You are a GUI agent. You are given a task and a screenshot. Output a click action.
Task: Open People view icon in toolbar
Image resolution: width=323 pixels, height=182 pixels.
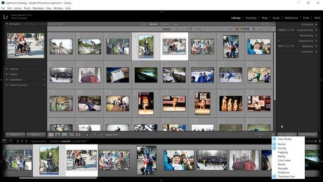click(78, 135)
